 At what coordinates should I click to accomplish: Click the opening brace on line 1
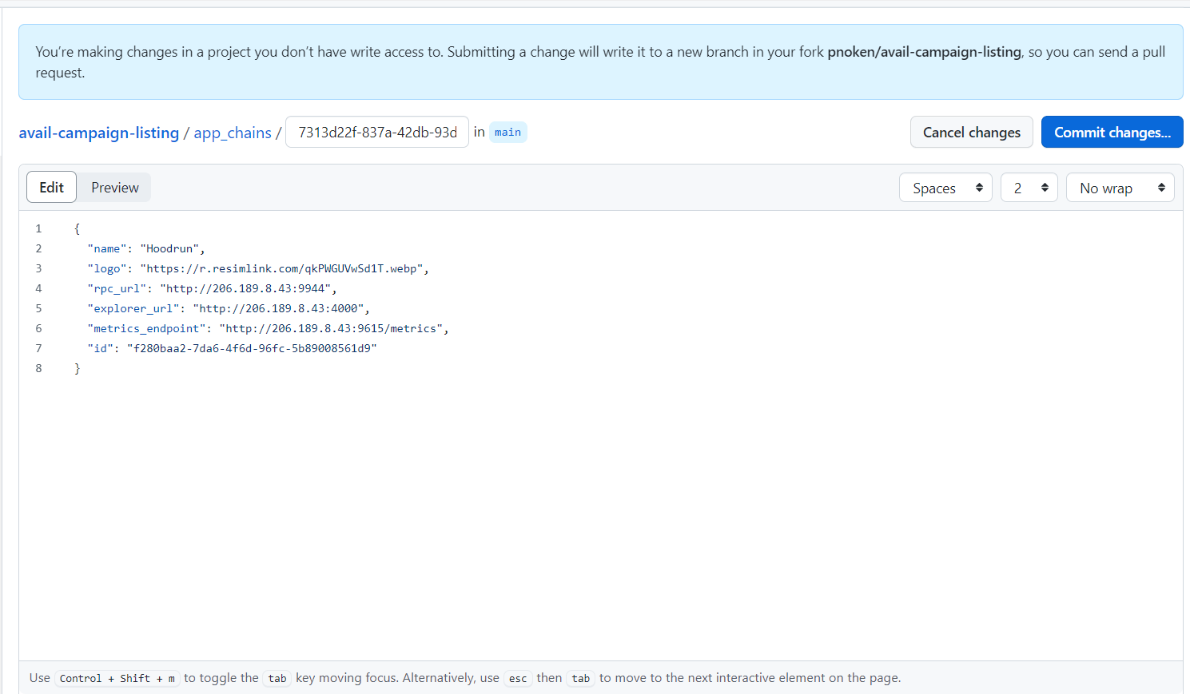[78, 229]
